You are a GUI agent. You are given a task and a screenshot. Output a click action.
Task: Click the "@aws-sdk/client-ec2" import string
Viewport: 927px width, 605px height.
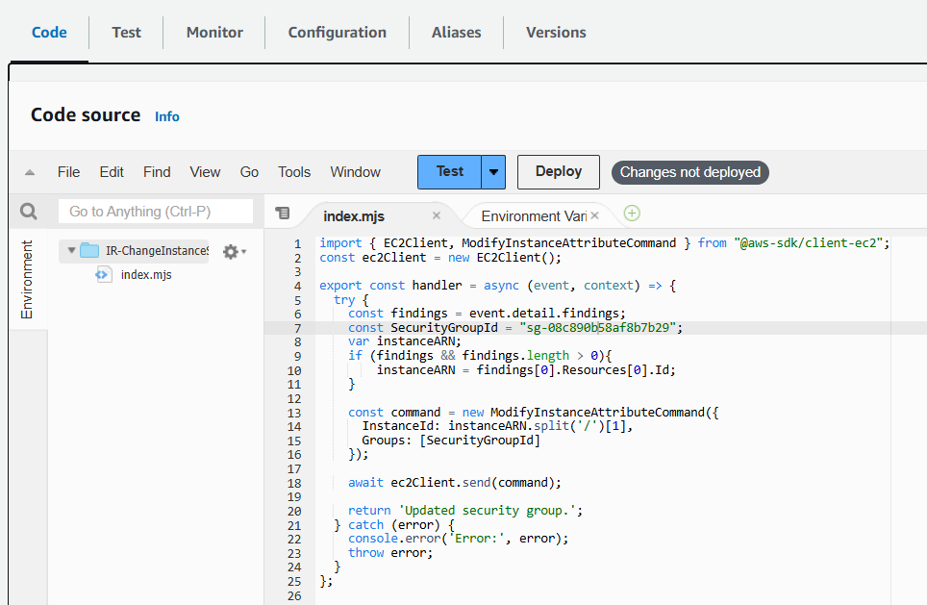coord(809,243)
